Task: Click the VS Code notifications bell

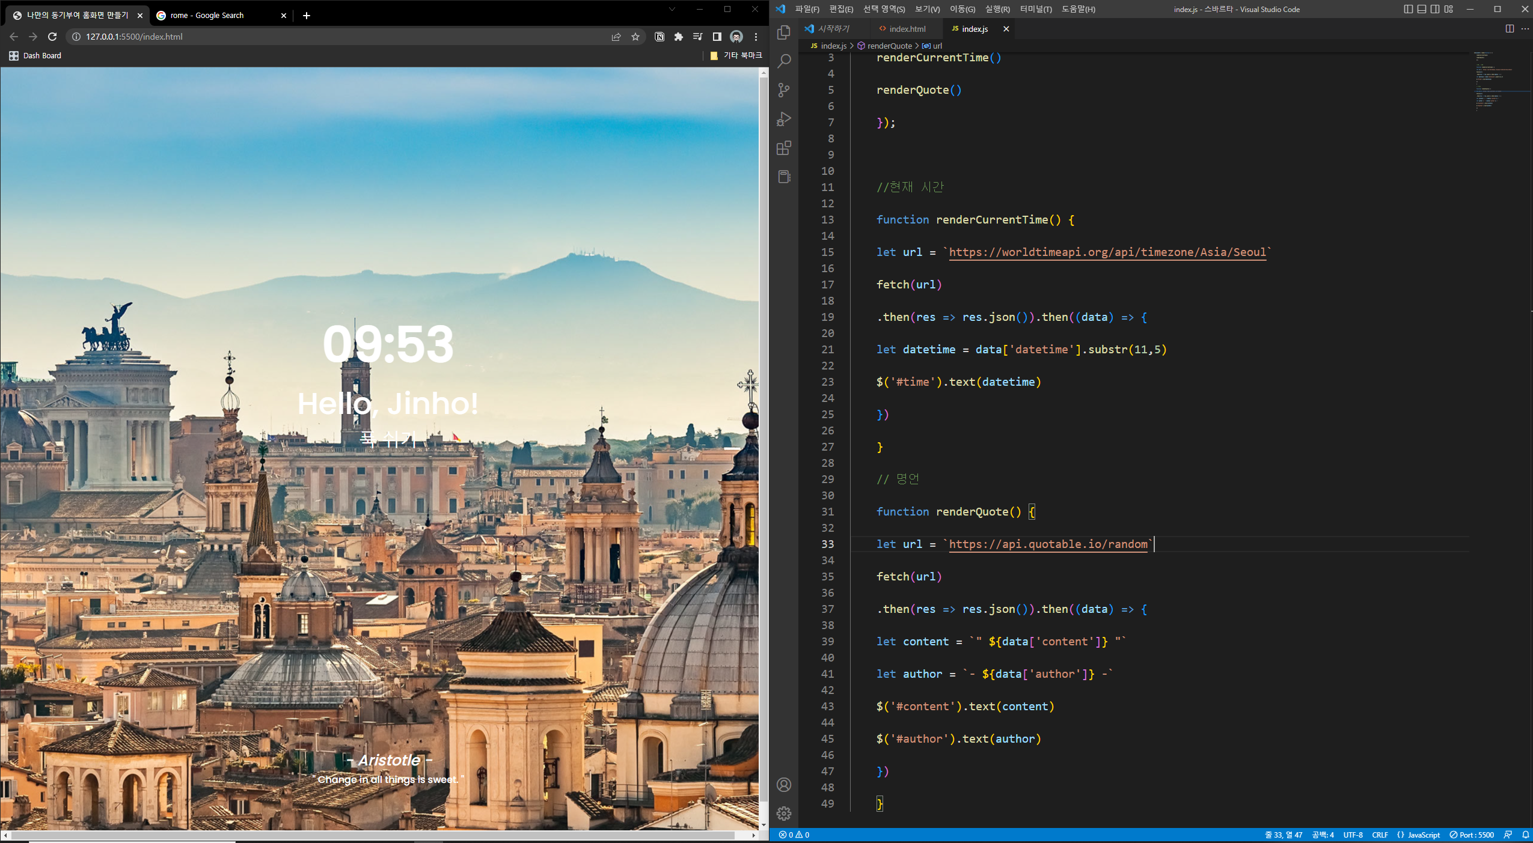Action: tap(1526, 835)
